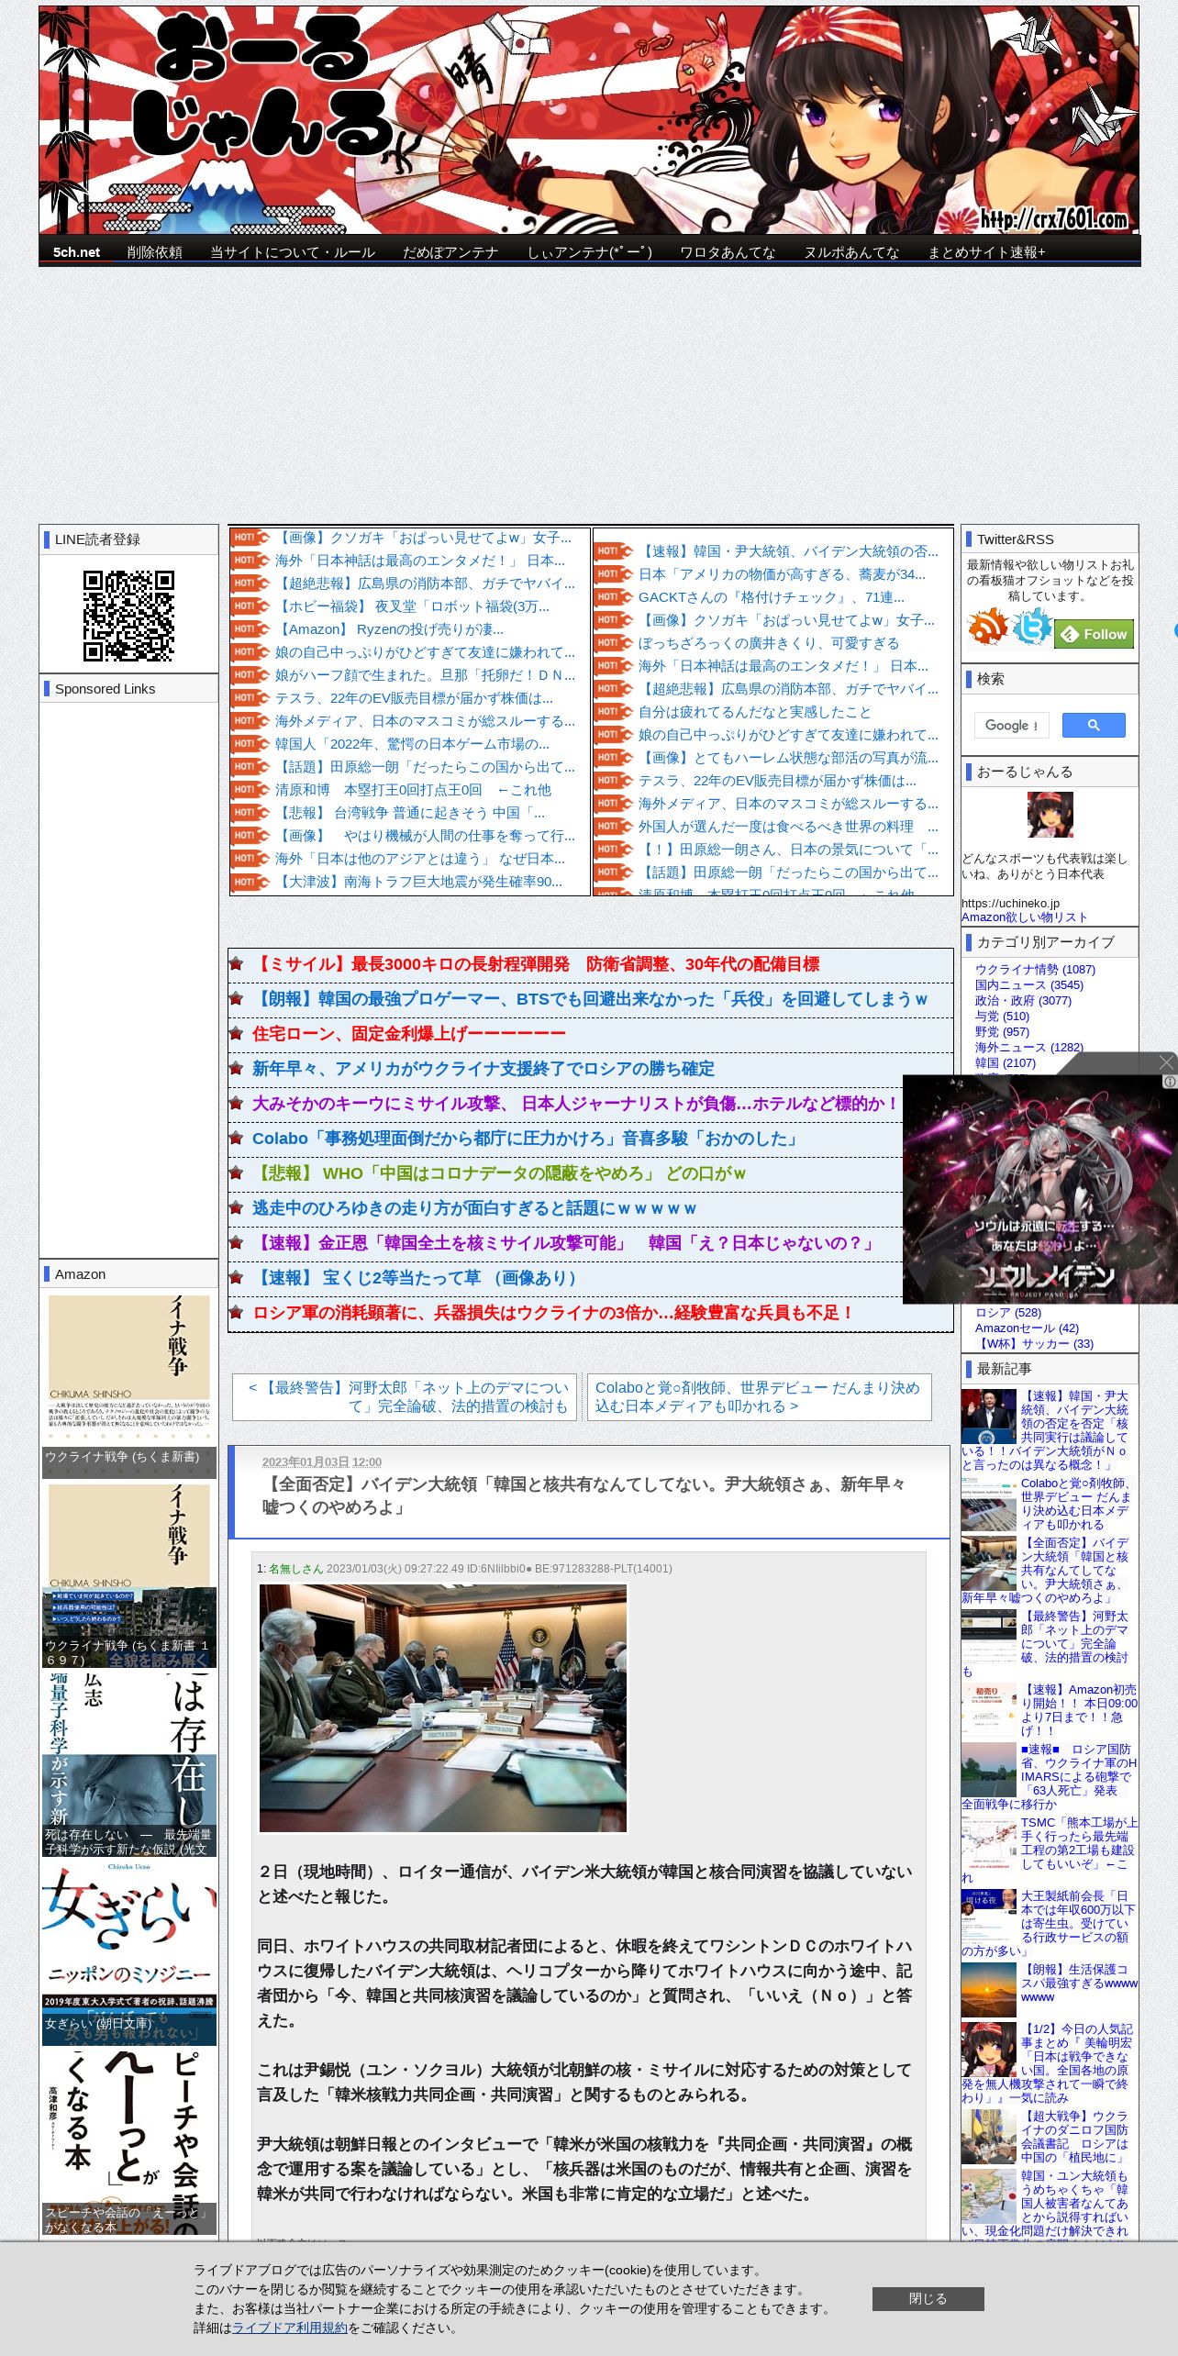Open the Amazonセール (42) category
This screenshot has width=1178, height=2356.
coord(1027,1328)
